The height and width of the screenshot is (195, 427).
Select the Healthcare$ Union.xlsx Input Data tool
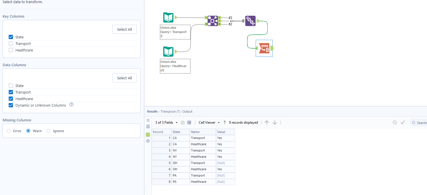[x=168, y=51]
